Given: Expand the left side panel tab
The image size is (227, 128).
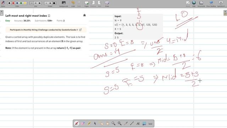Looking at the screenshot, I should point(1,13).
